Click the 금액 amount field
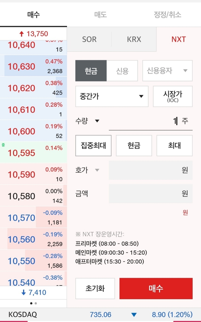Viewport: 201px width, 322px height. pyautogui.click(x=150, y=193)
